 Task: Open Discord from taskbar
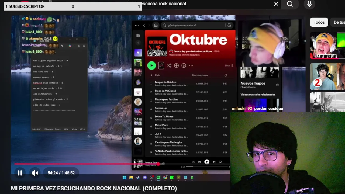coord(145,178)
